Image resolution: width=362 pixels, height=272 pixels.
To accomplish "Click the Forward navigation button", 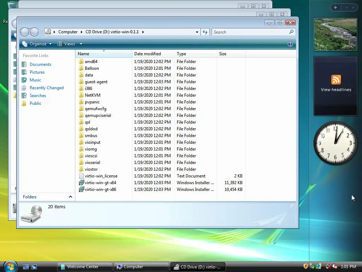I will point(34,32).
